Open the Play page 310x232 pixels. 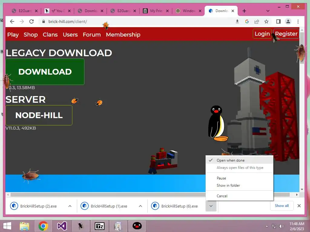click(x=13, y=34)
